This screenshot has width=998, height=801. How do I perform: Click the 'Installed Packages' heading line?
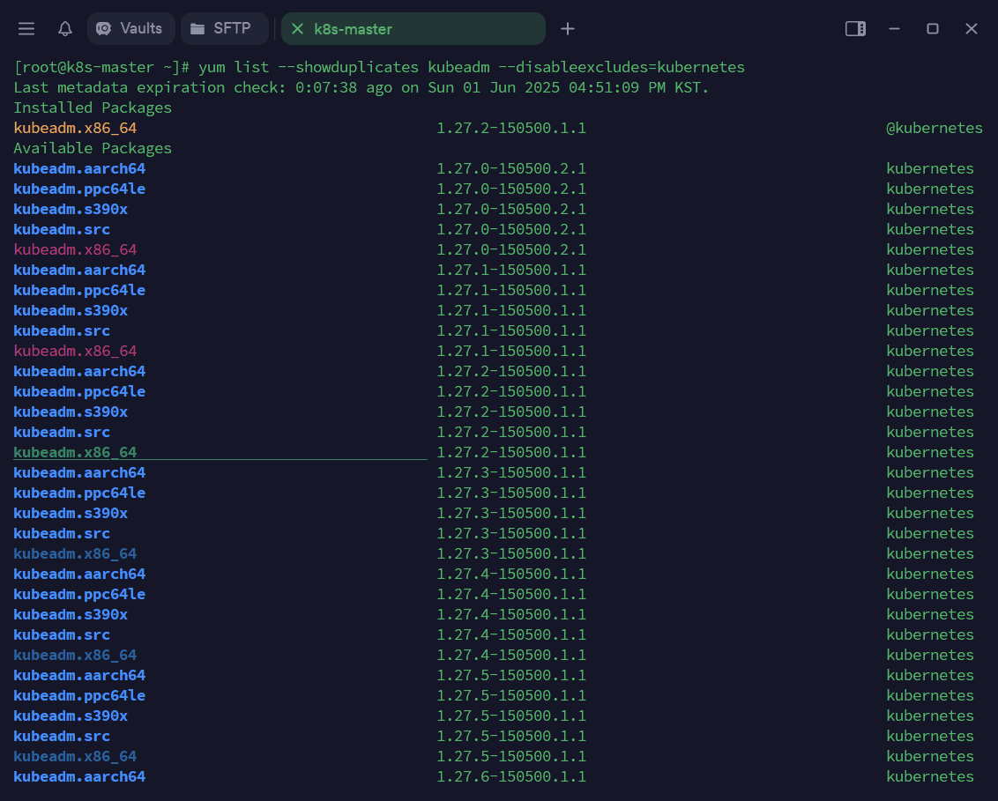(x=93, y=108)
